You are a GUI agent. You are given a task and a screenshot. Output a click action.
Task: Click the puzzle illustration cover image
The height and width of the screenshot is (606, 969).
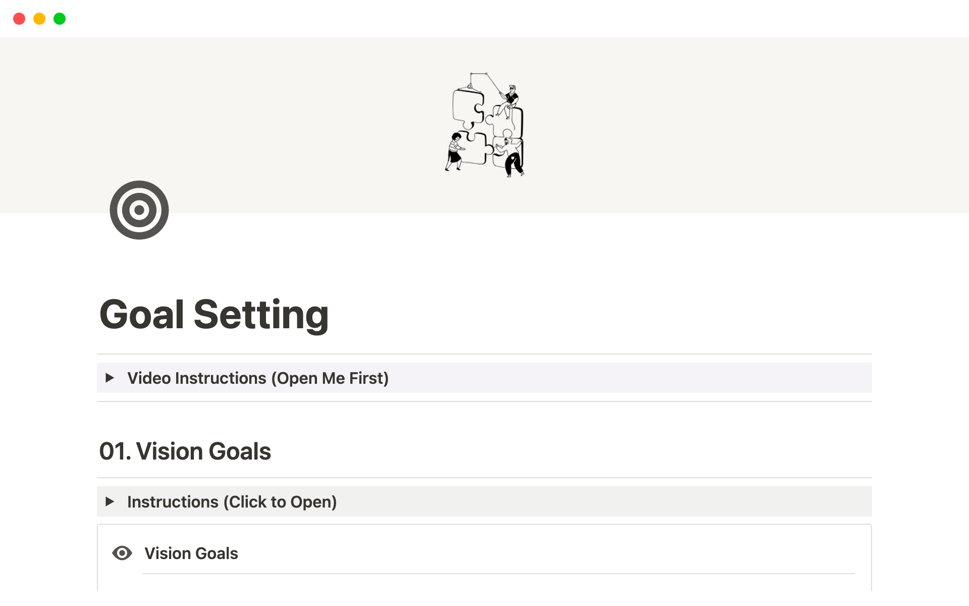[484, 125]
